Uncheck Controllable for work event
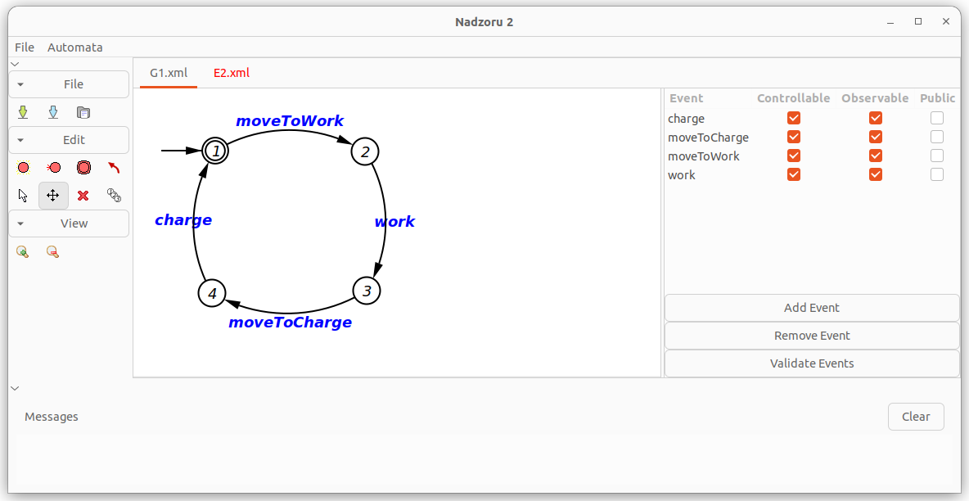This screenshot has width=969, height=501. (x=794, y=174)
